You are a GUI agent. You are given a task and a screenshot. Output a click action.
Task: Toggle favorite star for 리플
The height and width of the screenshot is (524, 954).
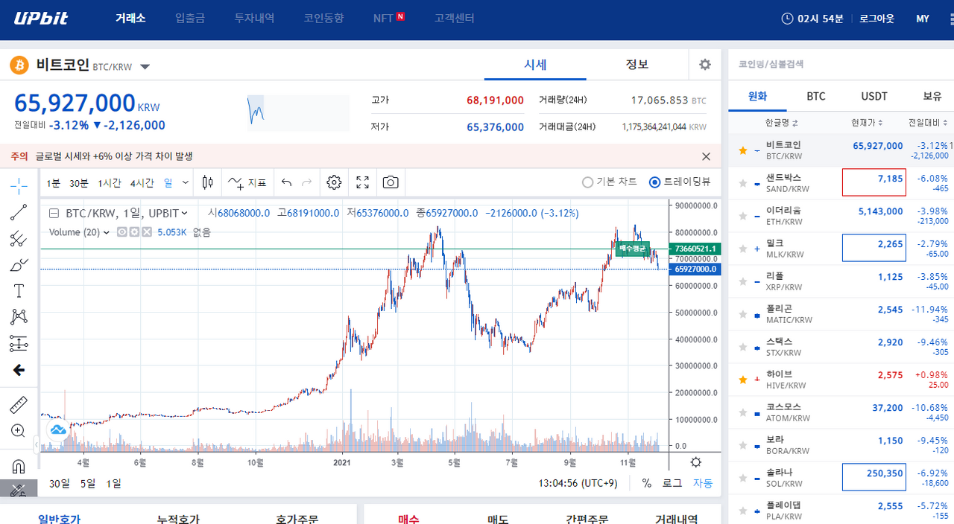point(742,281)
